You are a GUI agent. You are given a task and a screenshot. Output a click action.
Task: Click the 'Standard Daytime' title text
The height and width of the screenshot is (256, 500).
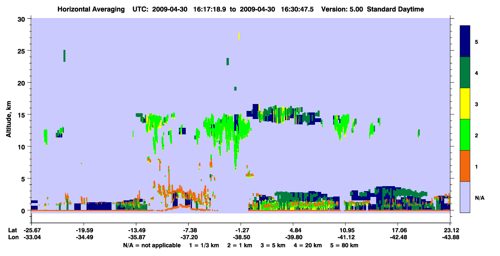[x=395, y=9]
